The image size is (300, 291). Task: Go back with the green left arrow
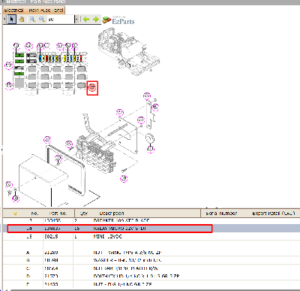tap(86, 20)
